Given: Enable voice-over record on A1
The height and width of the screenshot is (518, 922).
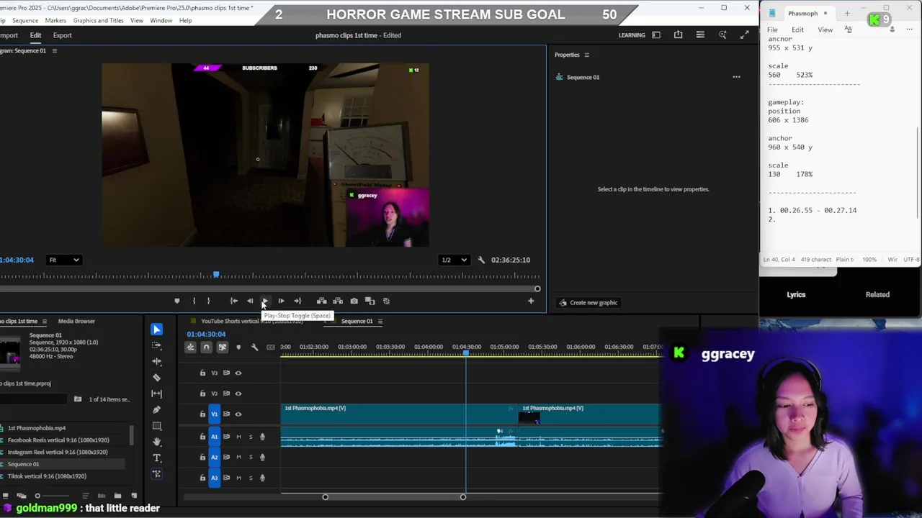Looking at the screenshot, I should pyautogui.click(x=262, y=437).
